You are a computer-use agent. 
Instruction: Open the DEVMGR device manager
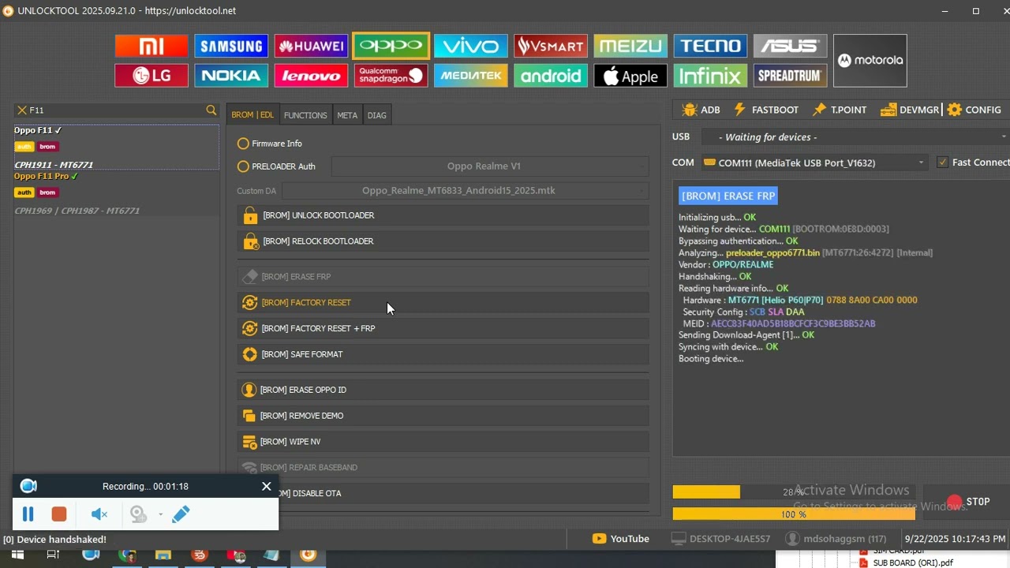click(910, 110)
